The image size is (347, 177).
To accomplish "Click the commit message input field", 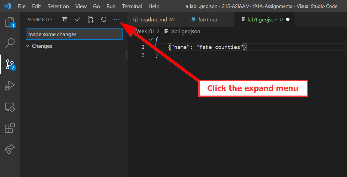I will 74,34.
